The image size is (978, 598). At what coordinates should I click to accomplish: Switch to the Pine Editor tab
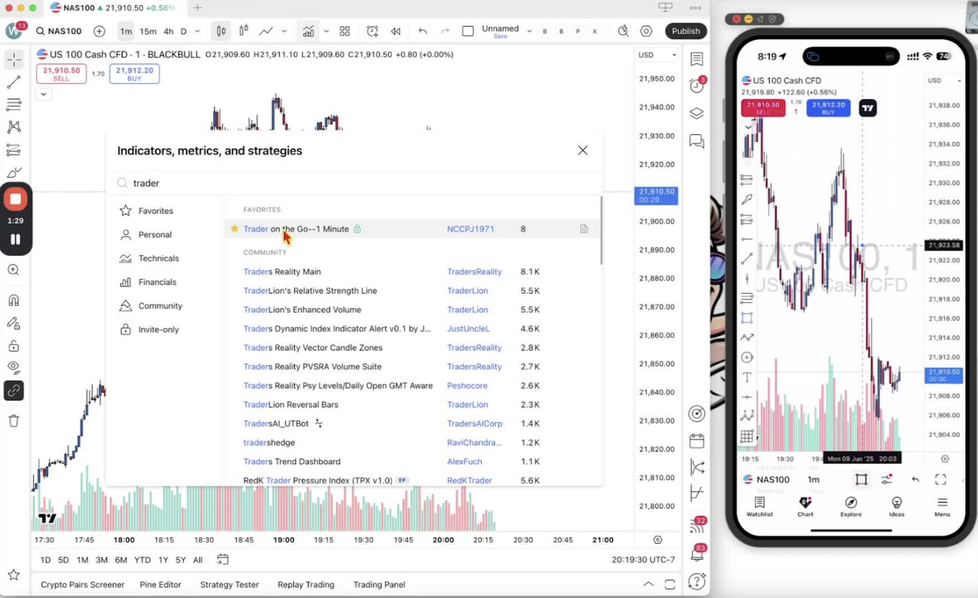(160, 584)
